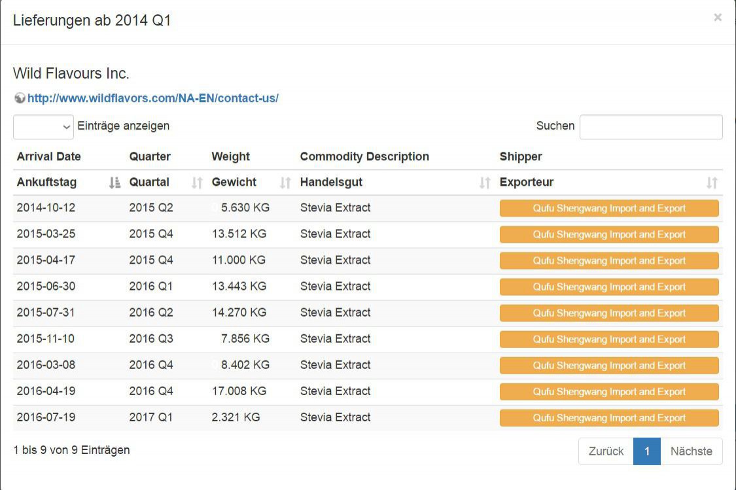Click Exporteur column sort icon
Image resolution: width=736 pixels, height=490 pixels.
[x=712, y=183]
